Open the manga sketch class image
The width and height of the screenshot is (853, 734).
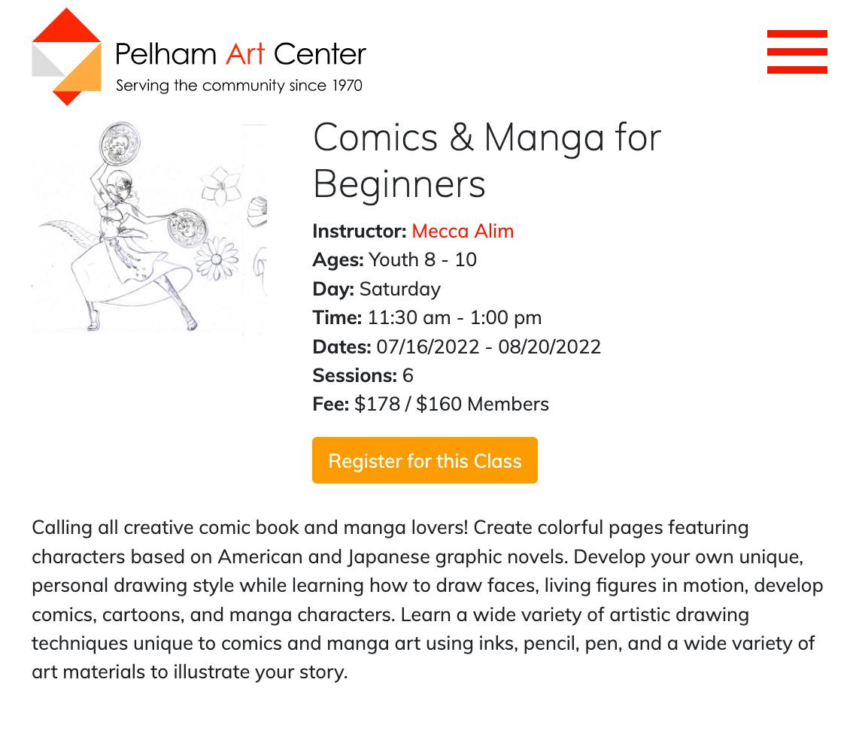pyautogui.click(x=149, y=227)
